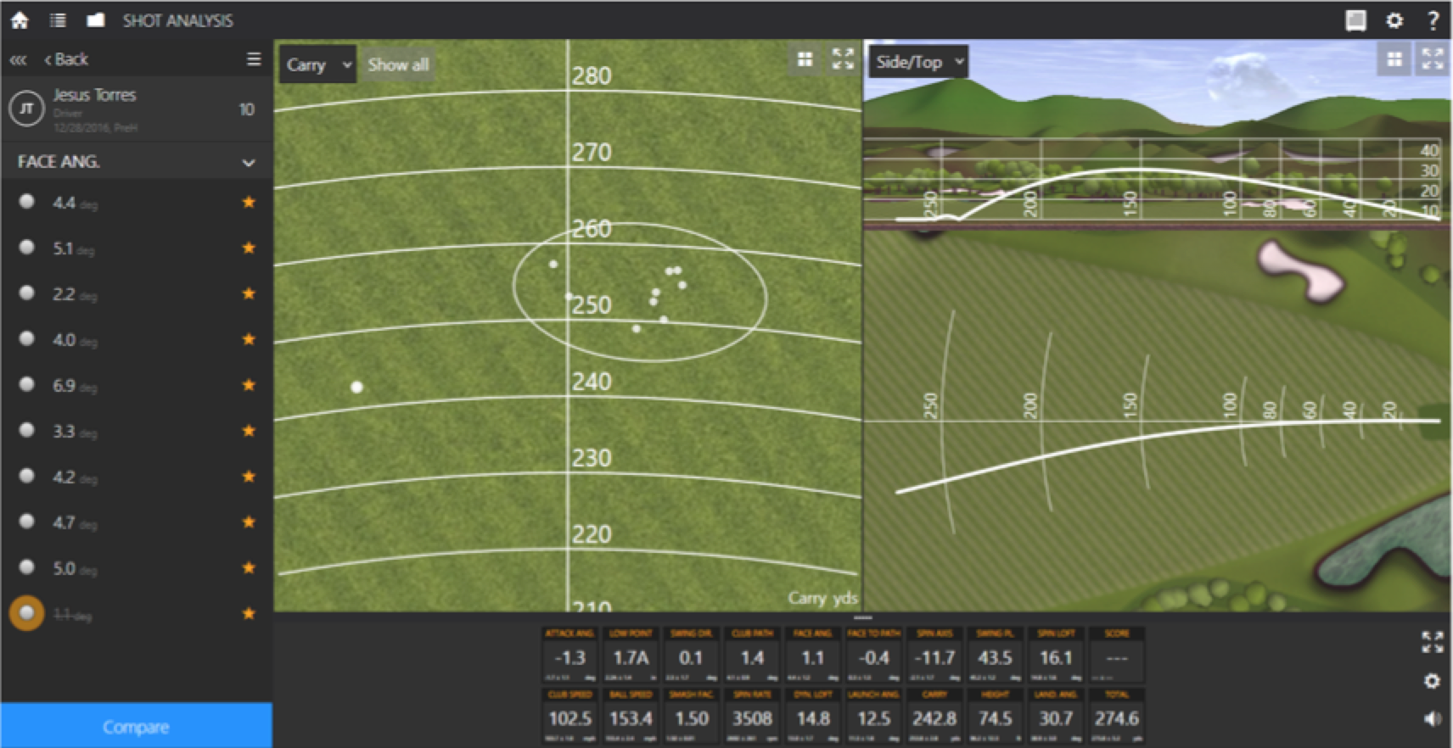Select the 5.0 deg shot radio dot

pyautogui.click(x=26, y=567)
